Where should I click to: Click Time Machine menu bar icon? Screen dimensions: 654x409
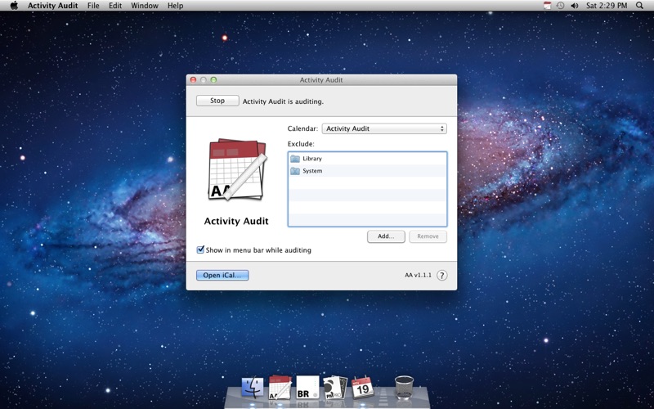pos(561,6)
